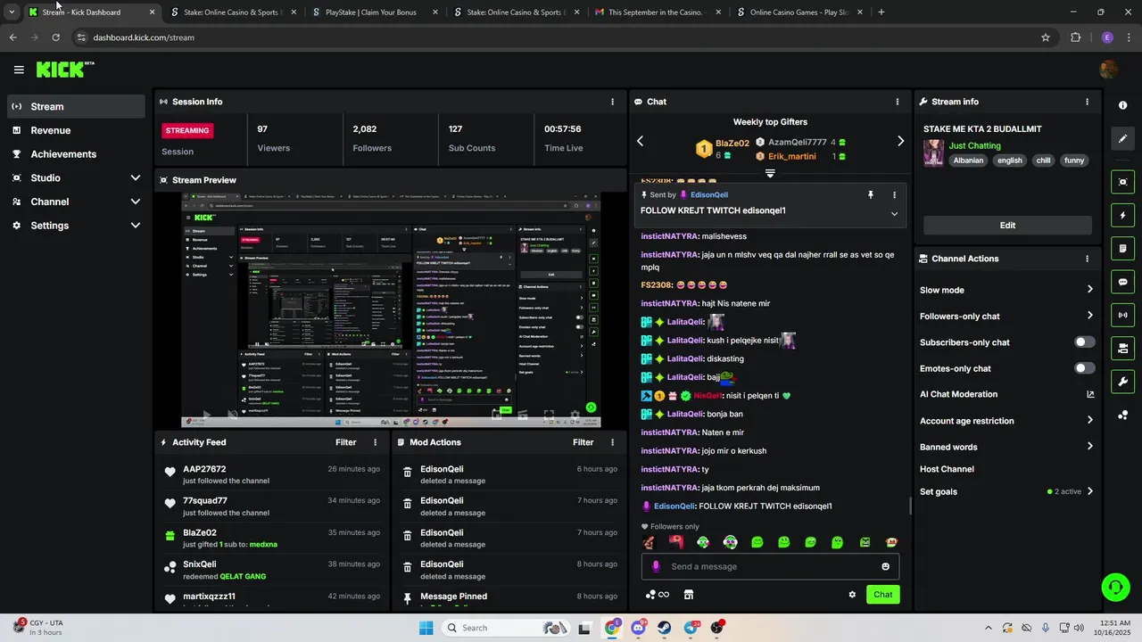Click the channel points dots icon in right sidebar
This screenshot has height=642, width=1142.
pyautogui.click(x=1122, y=416)
